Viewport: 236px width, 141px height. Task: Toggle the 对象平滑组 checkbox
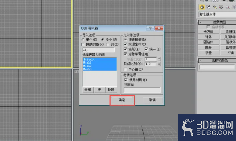[125, 54]
